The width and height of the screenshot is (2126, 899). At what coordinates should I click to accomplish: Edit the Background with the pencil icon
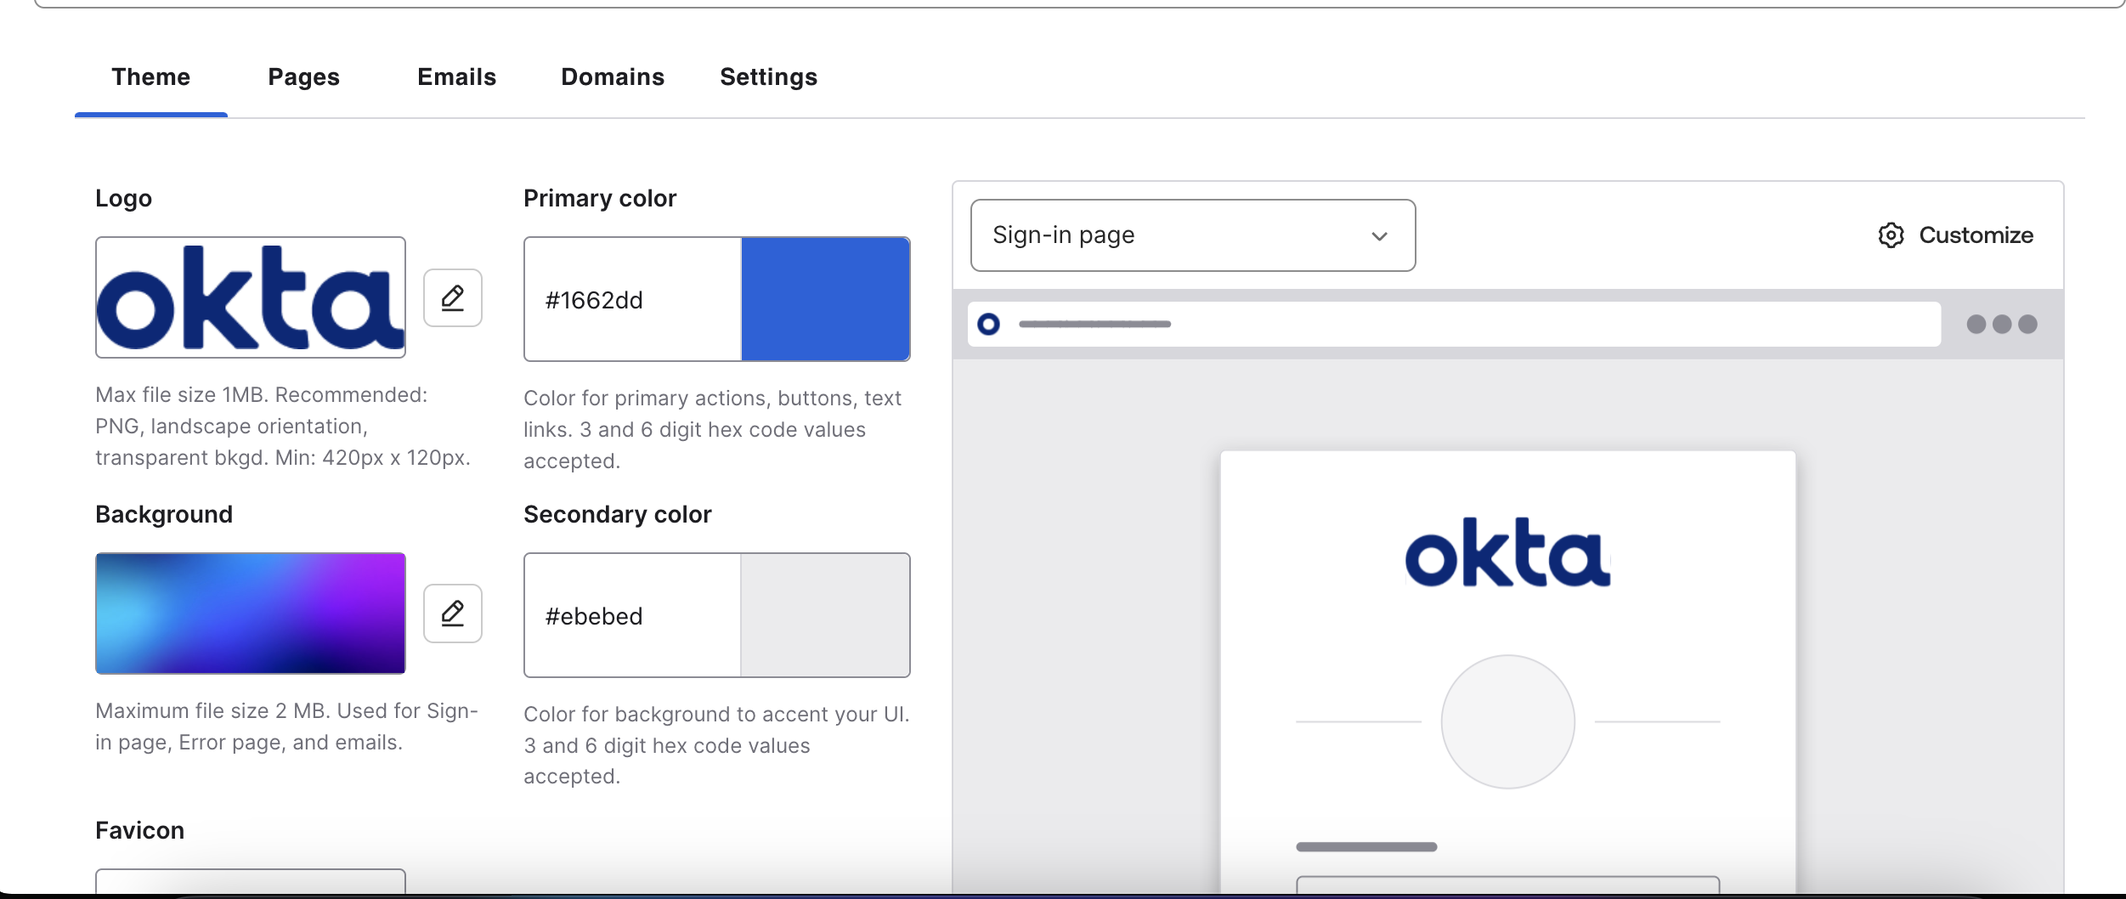453,613
